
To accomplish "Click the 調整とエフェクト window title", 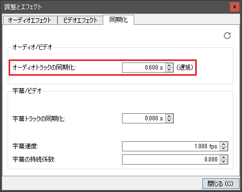I will 23,7.
